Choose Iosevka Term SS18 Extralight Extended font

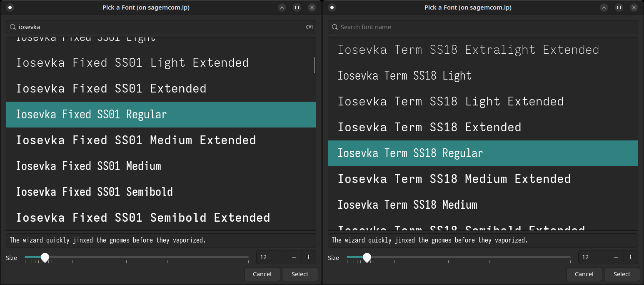coord(468,50)
